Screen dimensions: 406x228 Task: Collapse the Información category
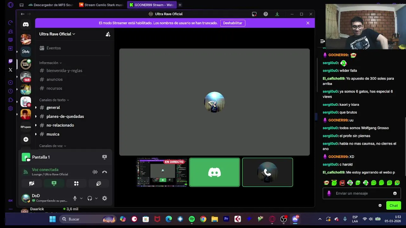tap(50, 63)
